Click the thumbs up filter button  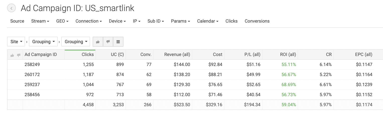pos(98,42)
